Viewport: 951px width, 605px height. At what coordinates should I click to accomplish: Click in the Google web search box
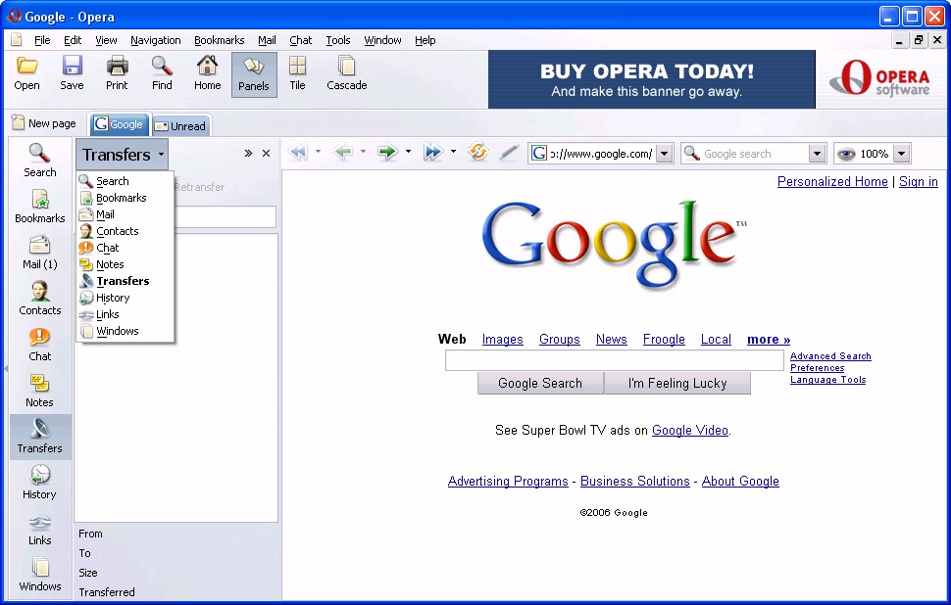point(615,361)
